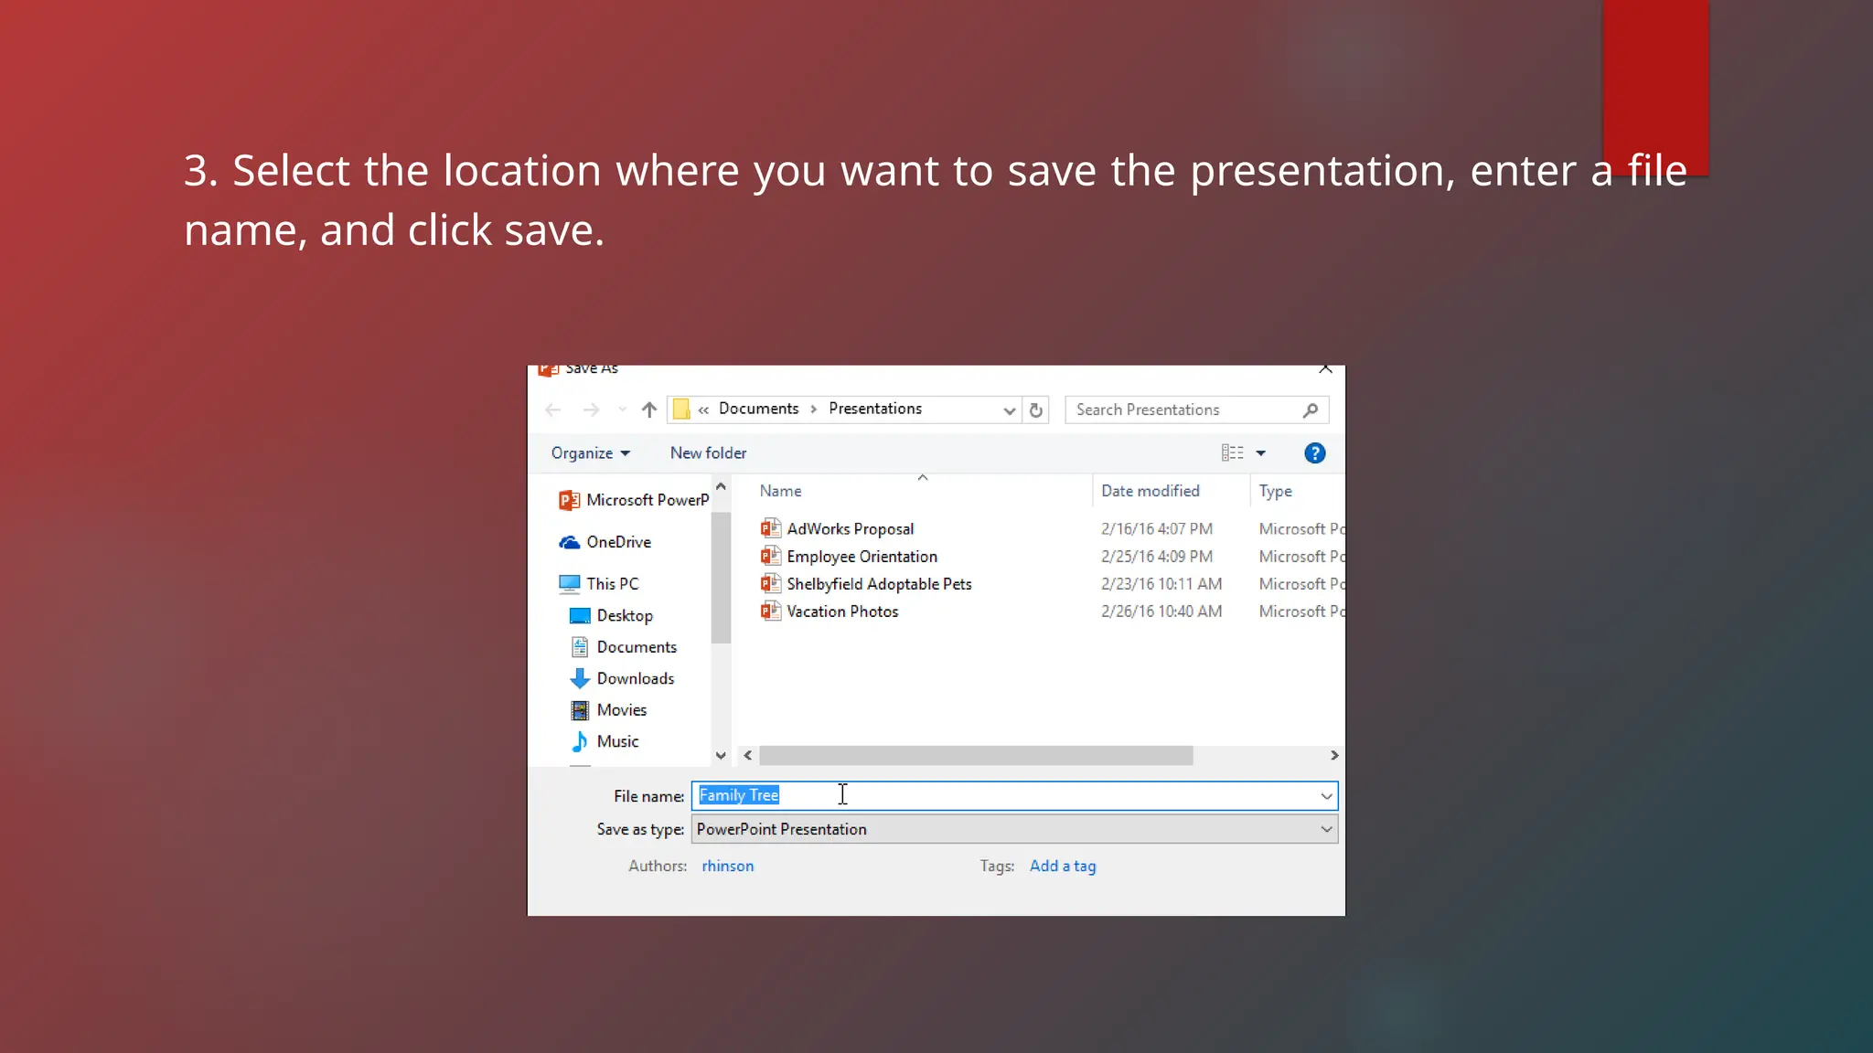The width and height of the screenshot is (1873, 1053).
Task: Expand the address bar history dropdown
Action: pos(1009,410)
